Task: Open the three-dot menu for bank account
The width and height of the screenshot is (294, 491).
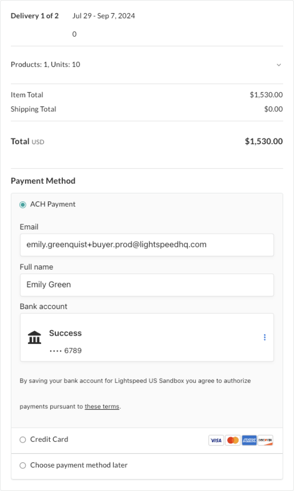Action: click(265, 337)
